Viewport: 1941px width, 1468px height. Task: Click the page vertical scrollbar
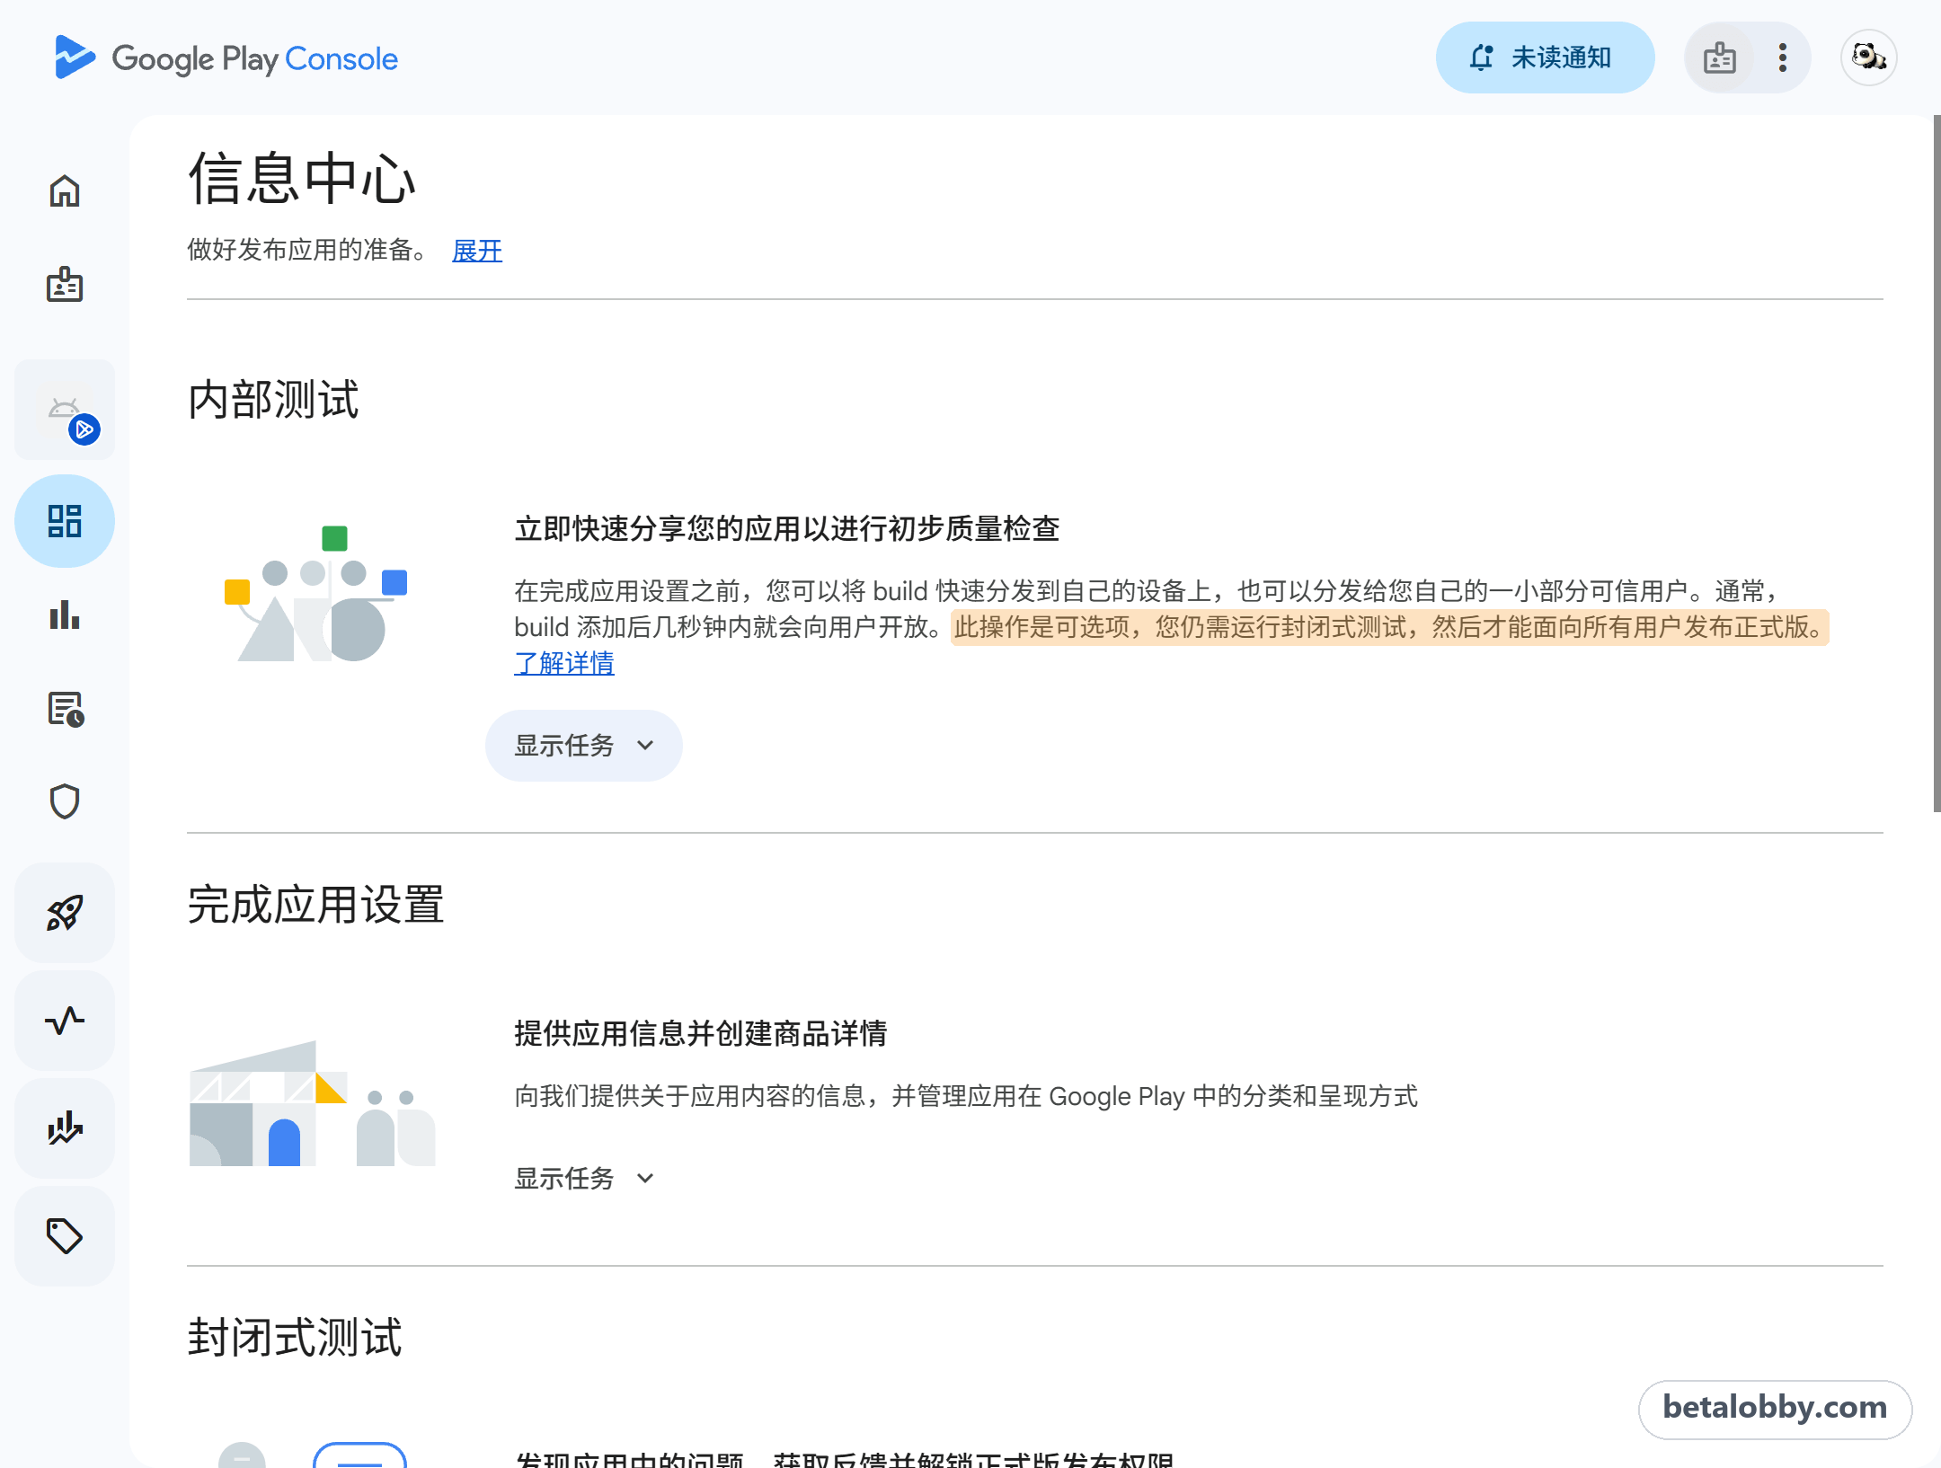(x=1937, y=464)
